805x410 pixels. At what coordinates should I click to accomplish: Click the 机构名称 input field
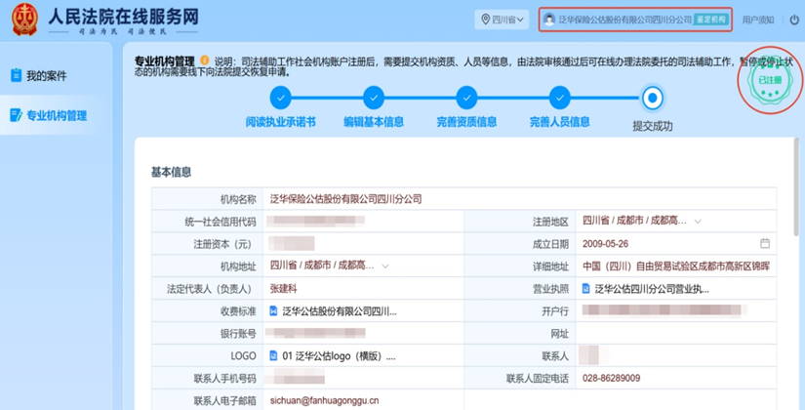pos(519,199)
